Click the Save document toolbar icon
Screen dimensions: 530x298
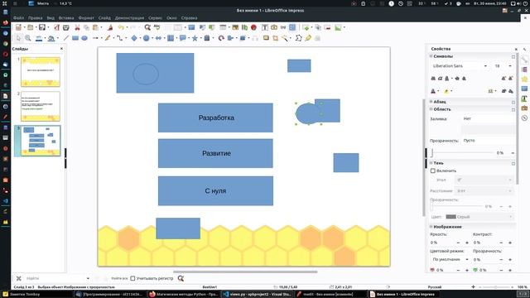[42, 27]
